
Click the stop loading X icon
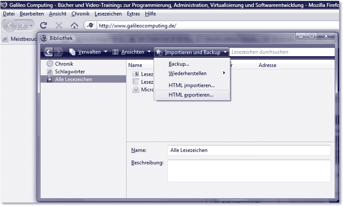(59, 26)
